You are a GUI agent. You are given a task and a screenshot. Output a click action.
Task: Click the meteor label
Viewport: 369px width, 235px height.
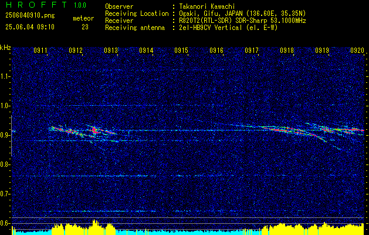pyautogui.click(x=83, y=18)
